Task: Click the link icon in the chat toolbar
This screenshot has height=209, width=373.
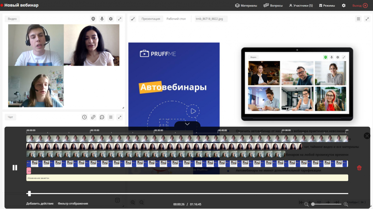Action: 94,117
